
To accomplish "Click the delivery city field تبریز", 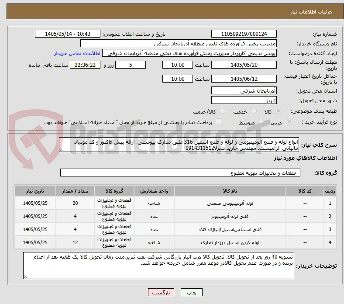I will coord(244,100).
